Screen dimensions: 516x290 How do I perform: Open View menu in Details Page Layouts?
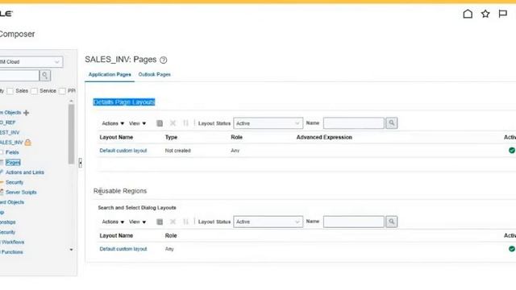[137, 123]
